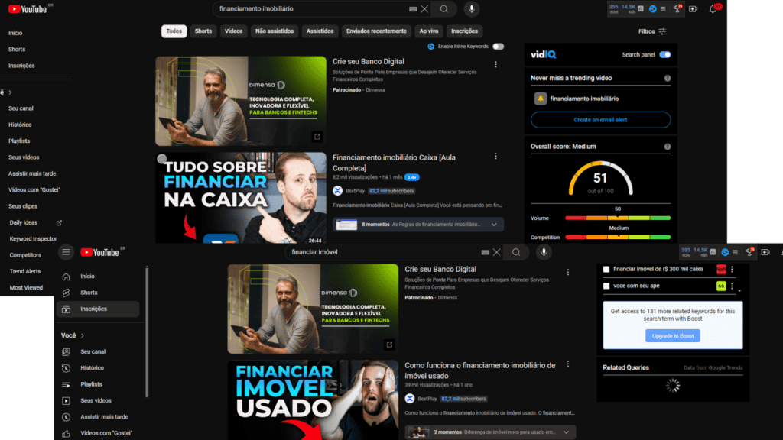Open 'Daily Ideas' in top window sidebar
This screenshot has height=440, width=783.
pos(24,222)
